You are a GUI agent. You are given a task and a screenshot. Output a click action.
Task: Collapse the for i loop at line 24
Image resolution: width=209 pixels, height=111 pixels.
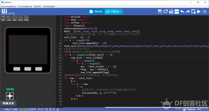point(63,84)
